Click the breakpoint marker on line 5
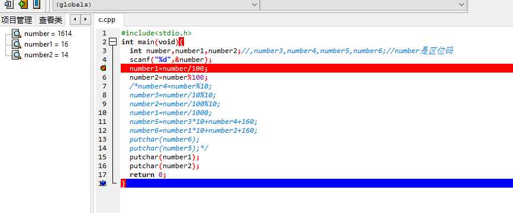The image size is (513, 213). tap(103, 68)
